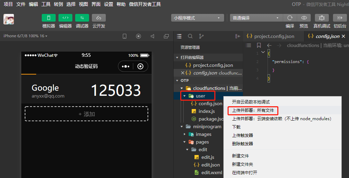Open the 工具 menu in menu bar
Screen dimensions: 349x178
pyautogui.click(x=46, y=4)
